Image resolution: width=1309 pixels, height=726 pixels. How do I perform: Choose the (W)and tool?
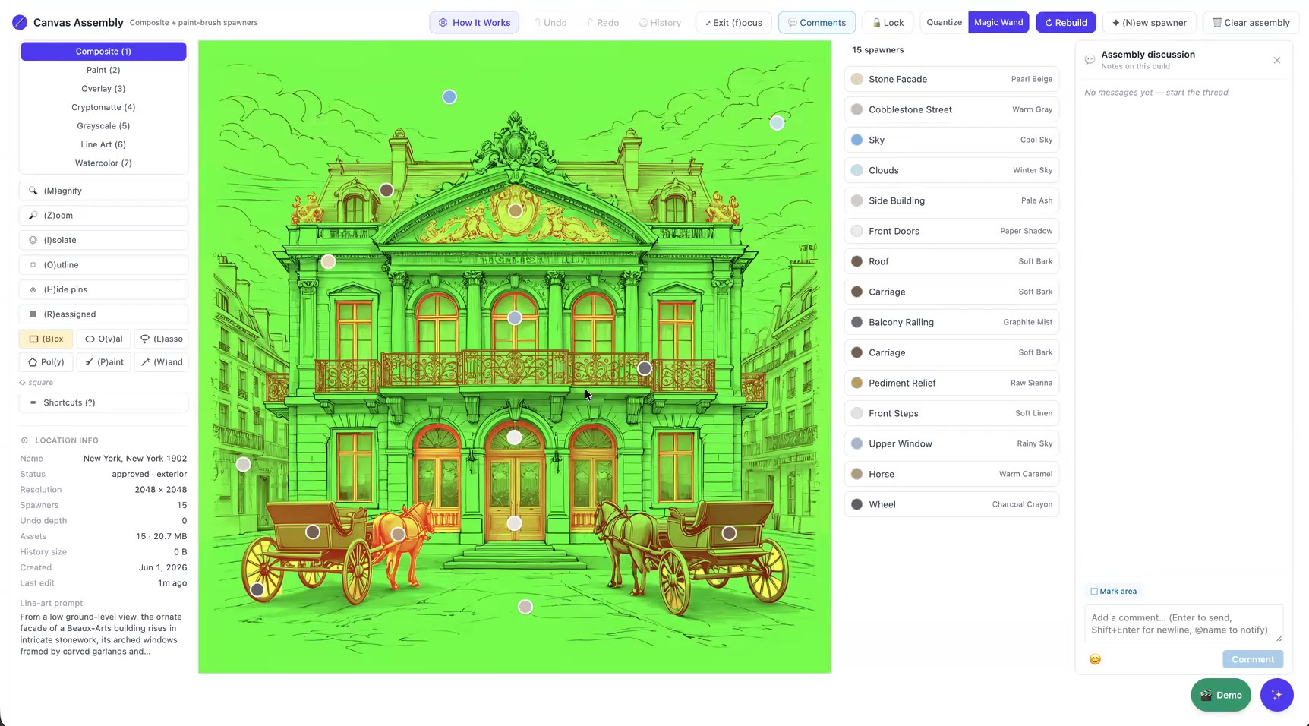tap(162, 362)
